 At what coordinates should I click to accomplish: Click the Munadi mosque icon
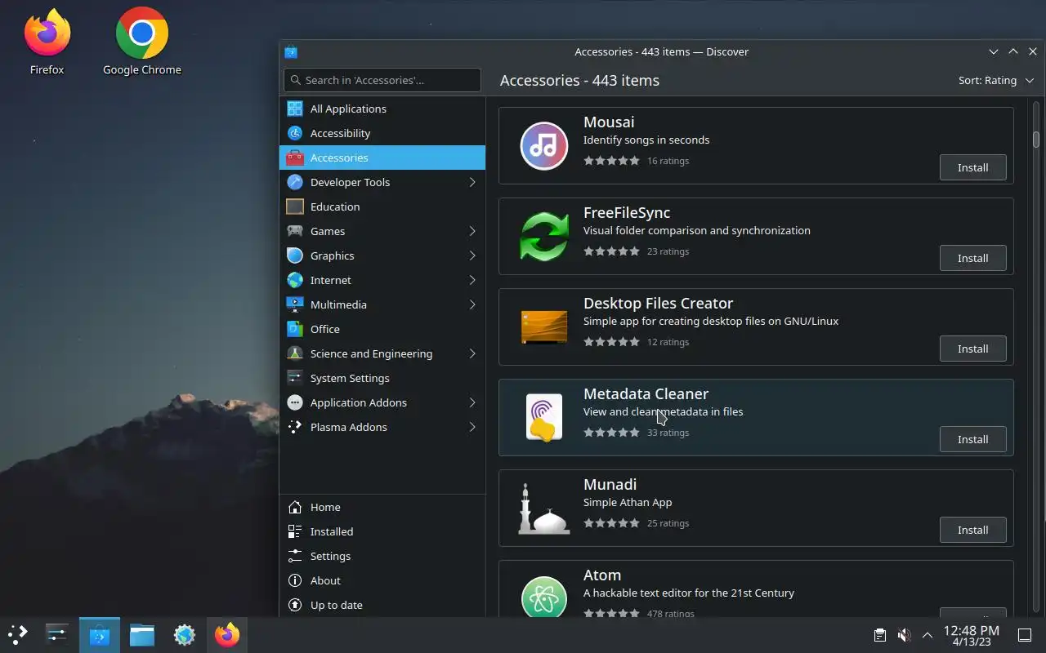coord(544,509)
